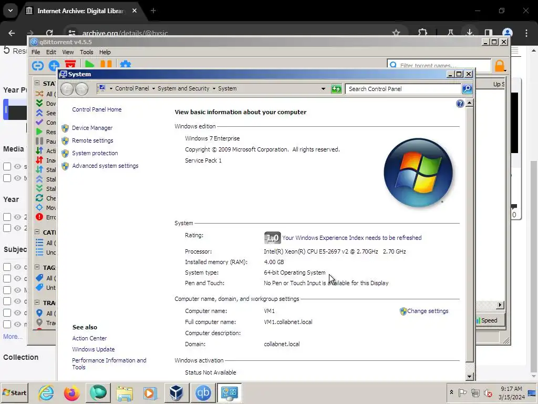
Task: Click the Start button
Action: [14, 392]
